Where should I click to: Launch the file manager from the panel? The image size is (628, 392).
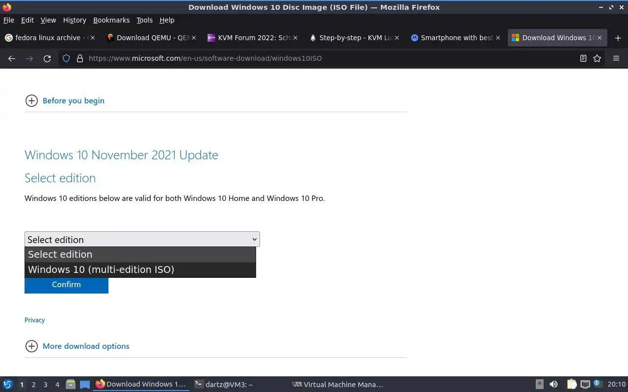71,384
